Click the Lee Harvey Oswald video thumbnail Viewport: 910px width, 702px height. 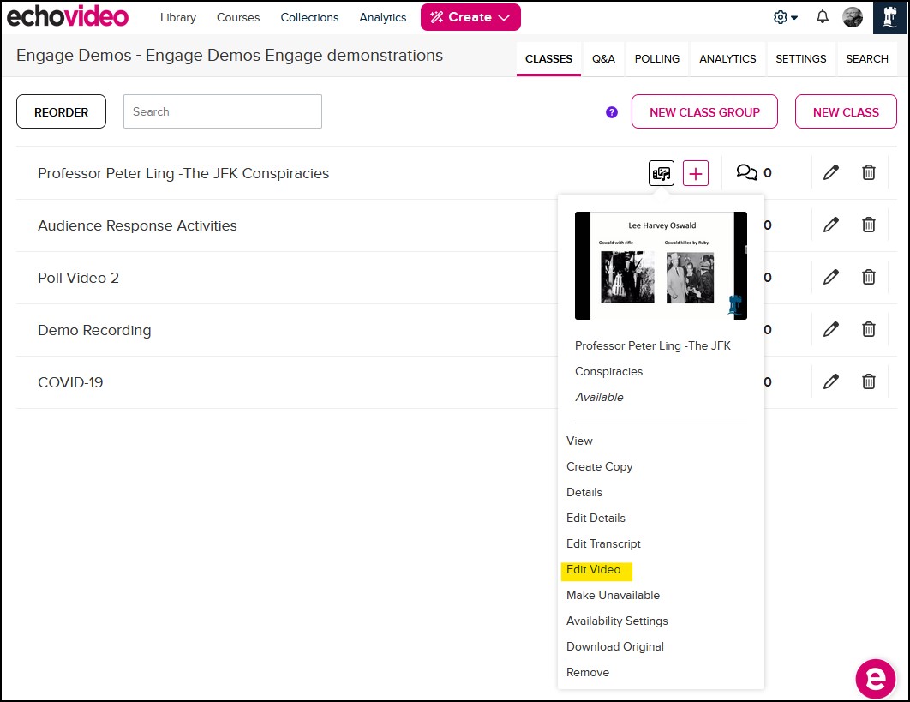[x=660, y=266]
